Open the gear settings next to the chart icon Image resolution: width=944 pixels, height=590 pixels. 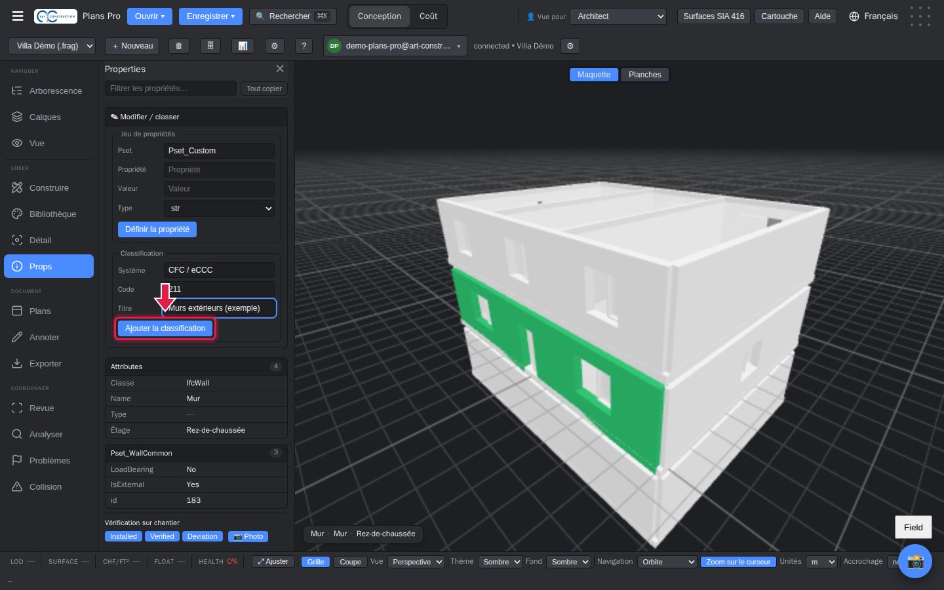[x=275, y=46]
